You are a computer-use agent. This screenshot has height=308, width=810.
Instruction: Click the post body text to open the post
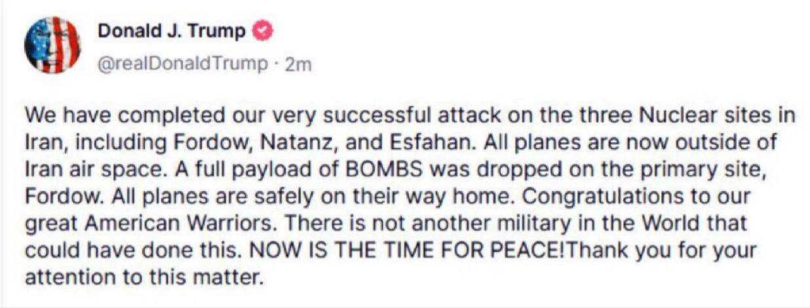click(x=410, y=196)
